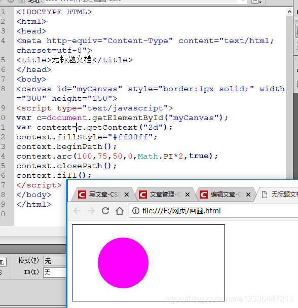This screenshot has height=308, width=298.
Task: Reload the browser page
Action: 105,211
